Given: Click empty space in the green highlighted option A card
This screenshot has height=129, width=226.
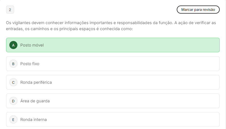Looking at the screenshot, I should tap(139, 45).
